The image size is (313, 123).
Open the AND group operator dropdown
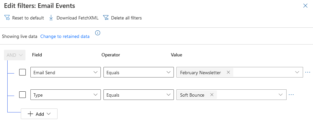point(15,55)
